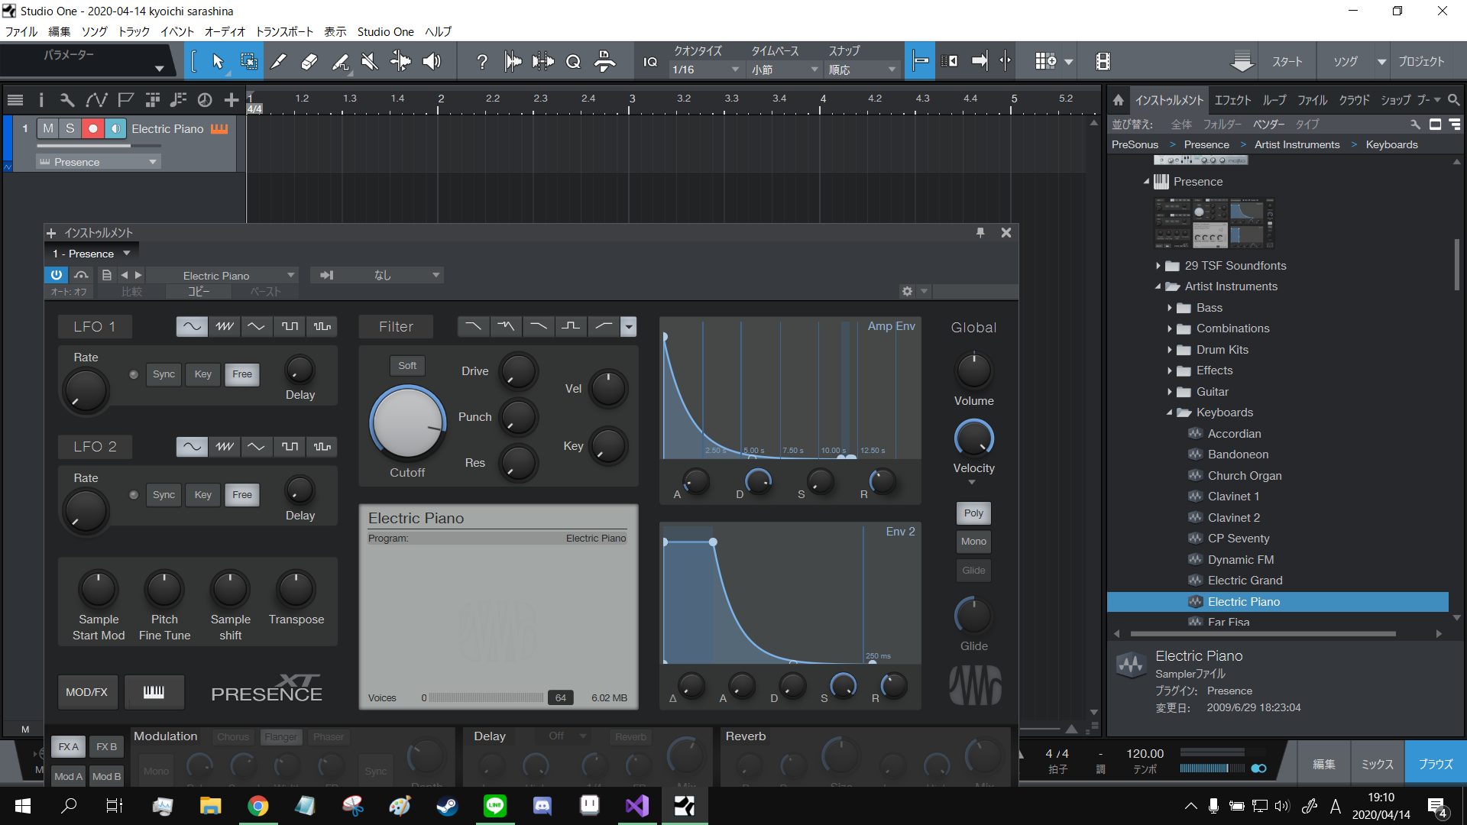Open Presence instrument selector on track

coord(98,162)
